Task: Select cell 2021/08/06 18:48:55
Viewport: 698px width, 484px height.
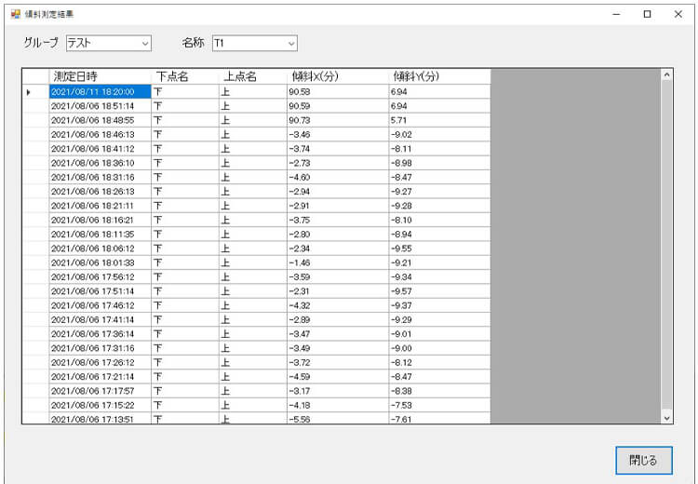Action: click(101, 120)
